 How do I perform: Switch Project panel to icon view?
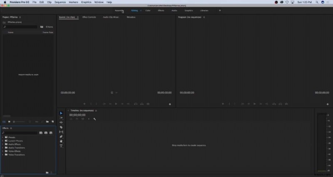[9, 122]
